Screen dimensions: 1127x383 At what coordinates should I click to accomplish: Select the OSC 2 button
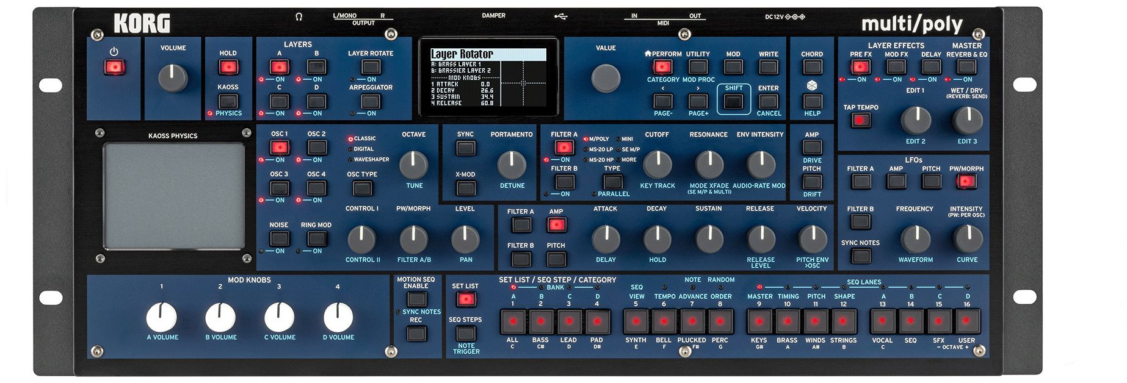point(316,147)
